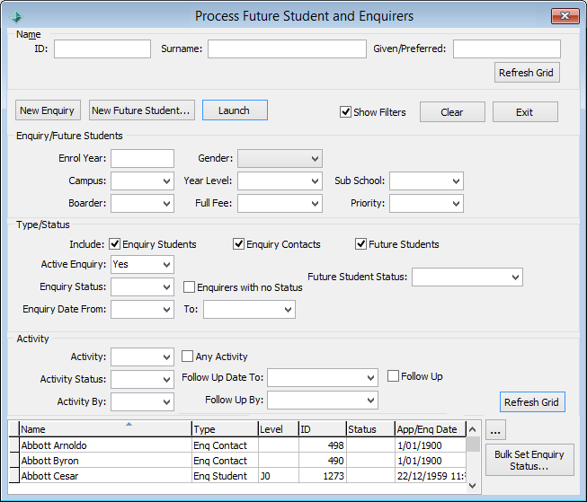Click the New Enquiry button
Viewport: 587px width, 502px height.
pyautogui.click(x=48, y=110)
